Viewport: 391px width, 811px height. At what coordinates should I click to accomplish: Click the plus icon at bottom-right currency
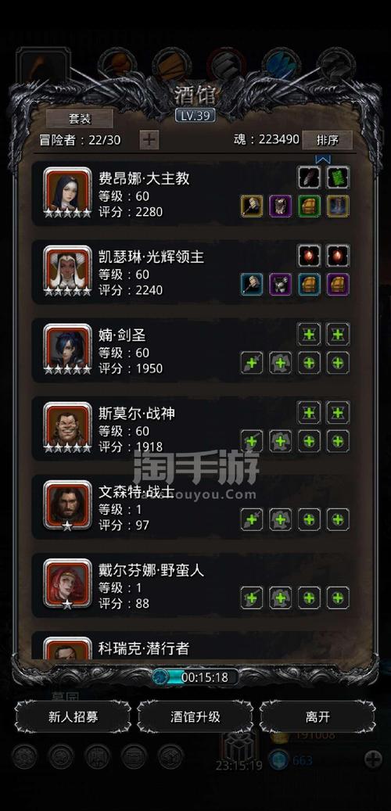tap(373, 759)
